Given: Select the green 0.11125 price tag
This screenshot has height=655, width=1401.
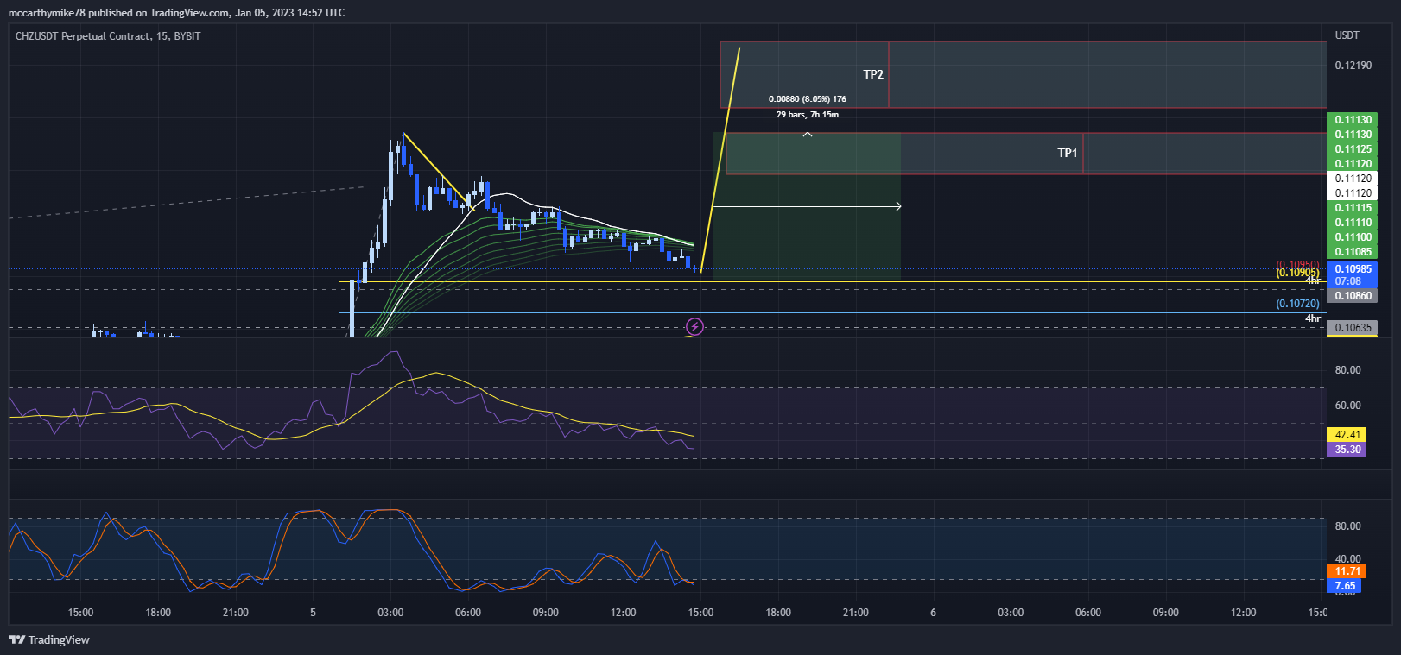Looking at the screenshot, I should pos(1353,149).
